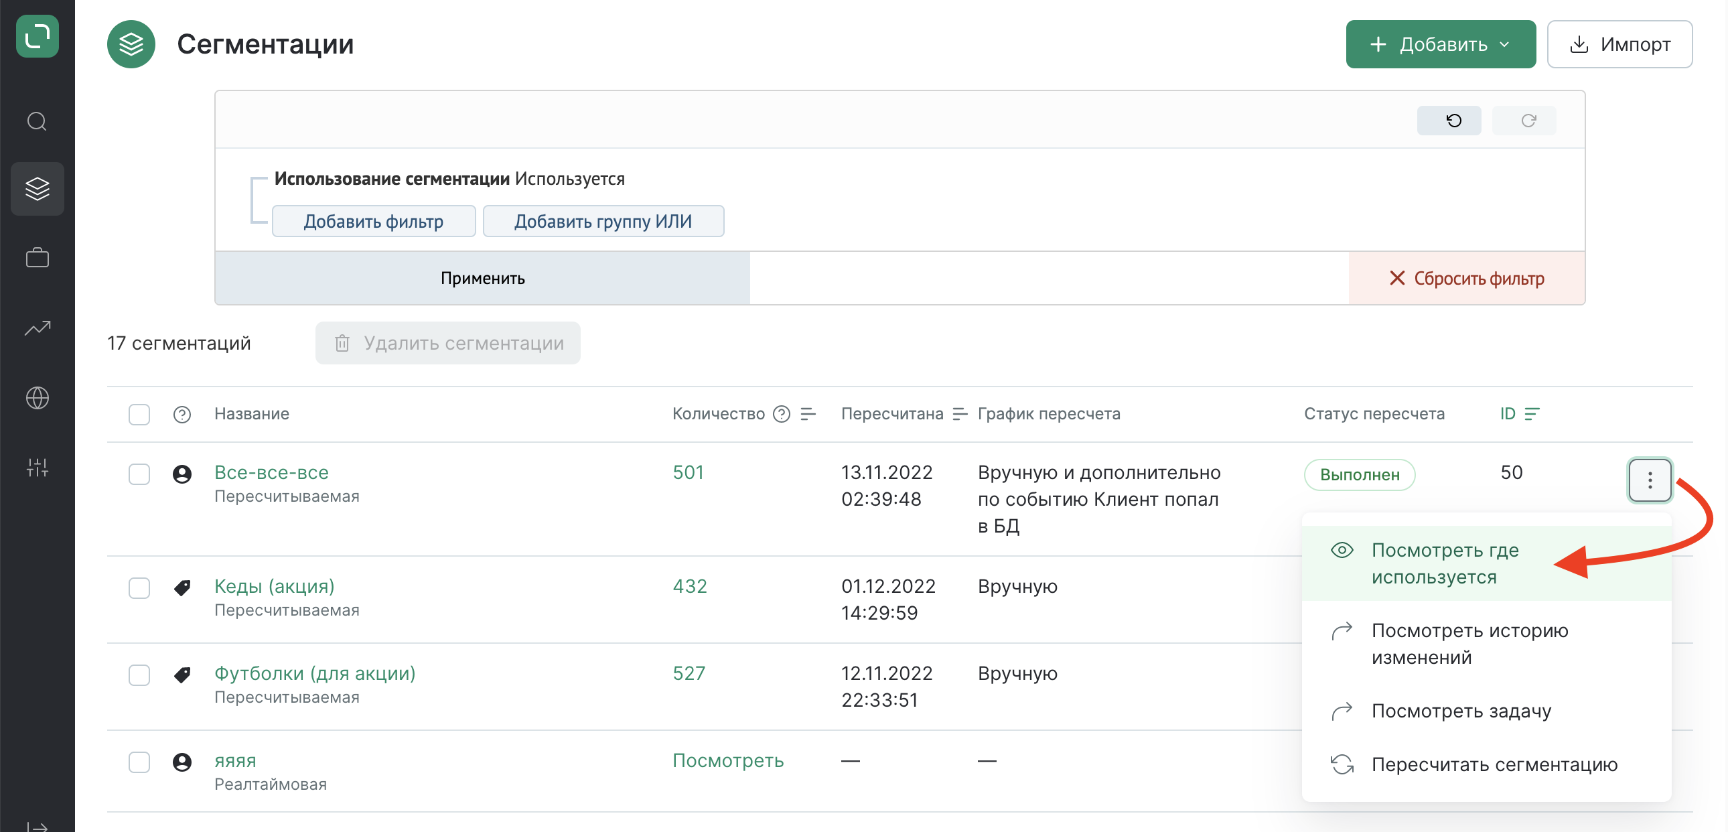Click the 13.11.2022 02:39:48 recalculation date
This screenshot has width=1728, height=832.
(887, 486)
